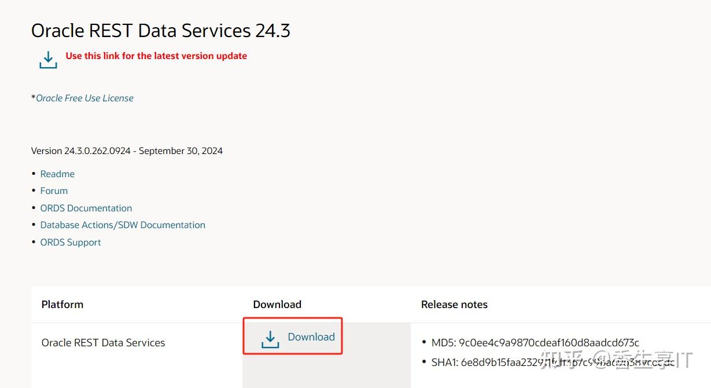The image size is (711, 388).
Task: Open the Readme link
Action: tap(57, 174)
